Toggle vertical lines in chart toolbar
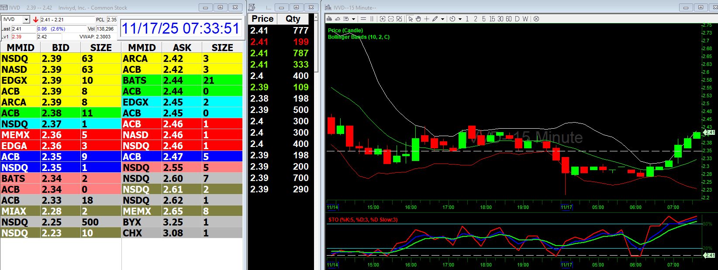 372,19
